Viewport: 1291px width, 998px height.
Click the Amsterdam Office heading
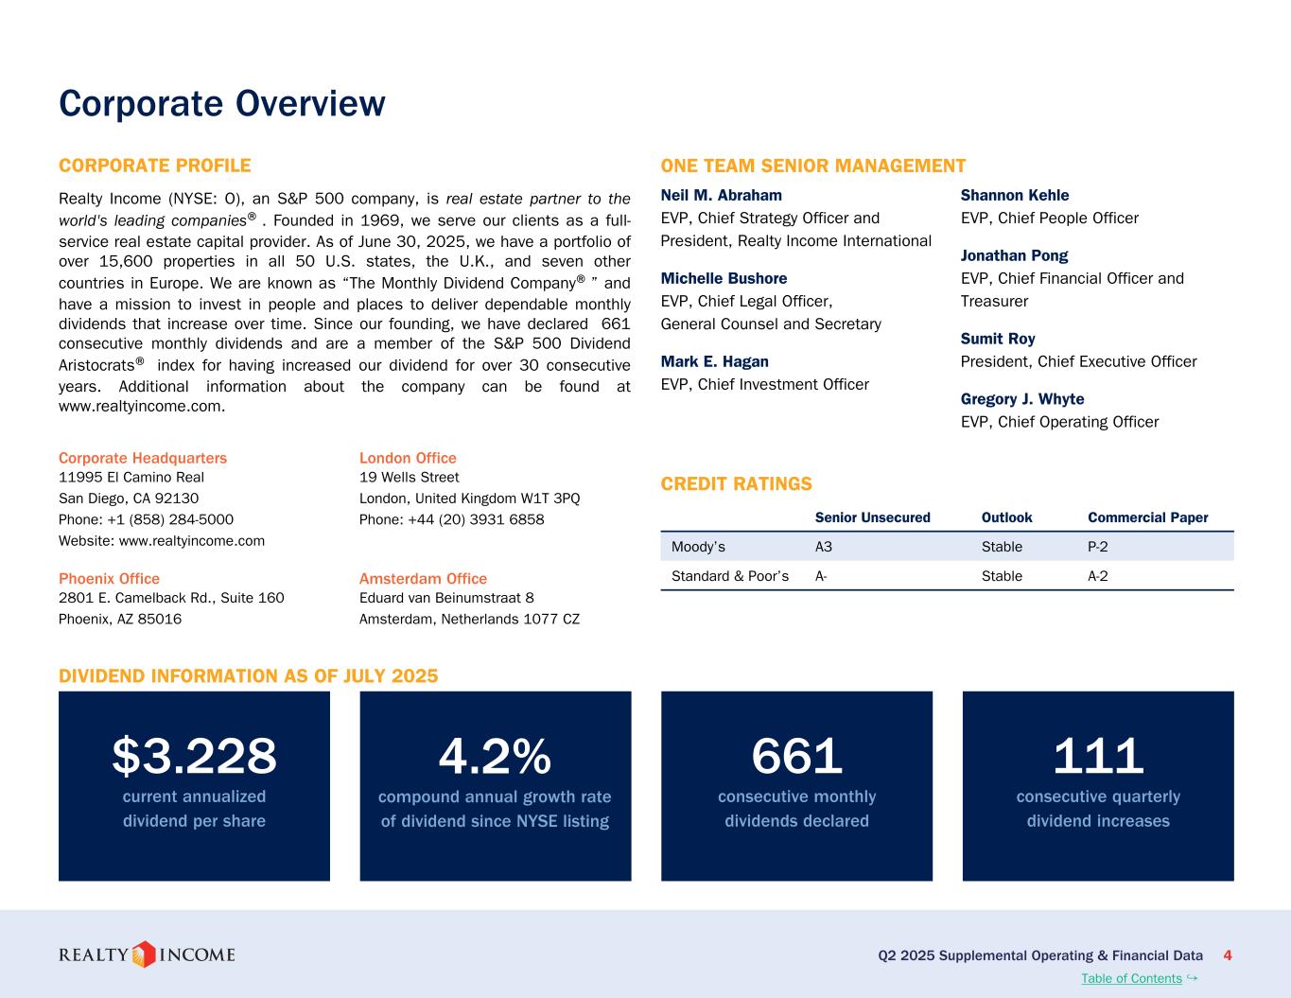(x=423, y=578)
